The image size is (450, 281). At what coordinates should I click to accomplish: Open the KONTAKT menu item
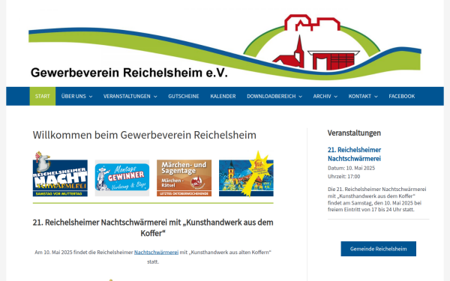coord(359,97)
